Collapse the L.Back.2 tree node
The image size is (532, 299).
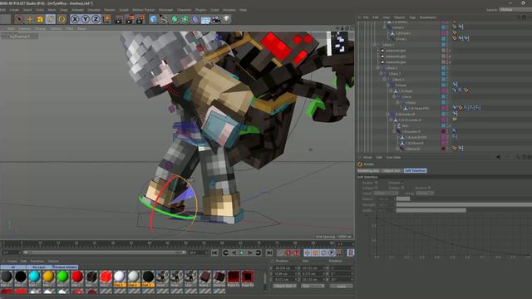378,68
